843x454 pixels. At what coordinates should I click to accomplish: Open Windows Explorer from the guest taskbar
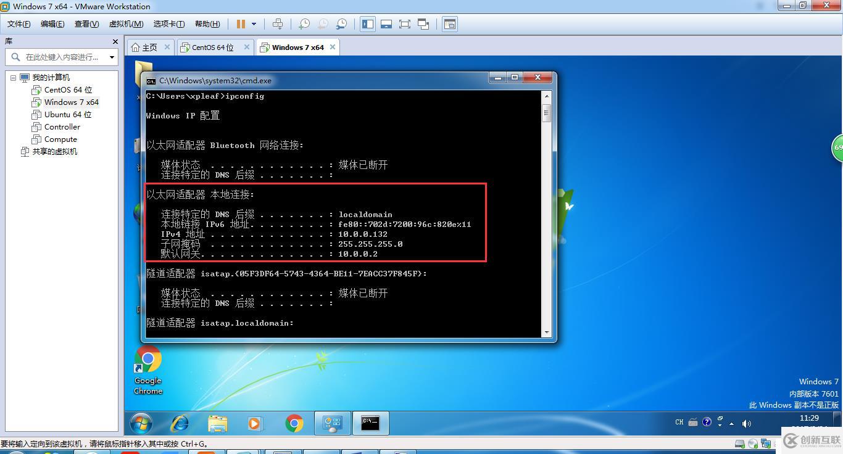coord(217,423)
